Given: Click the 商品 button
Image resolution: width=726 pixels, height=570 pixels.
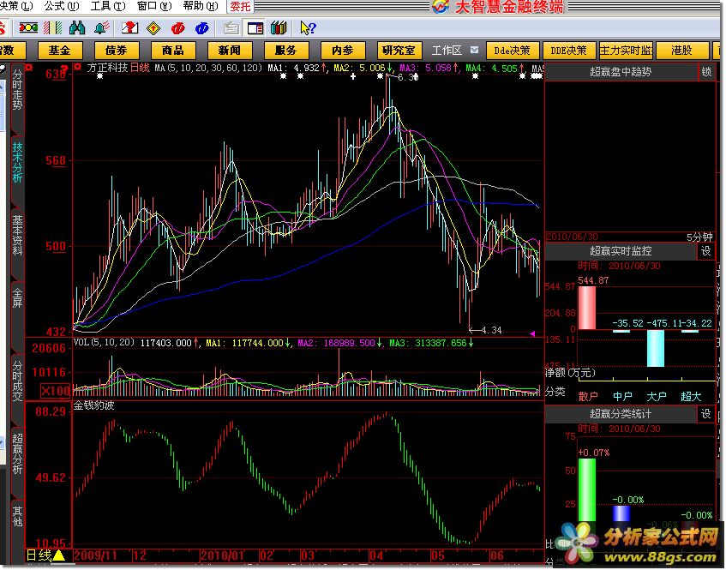Looking at the screenshot, I should [x=172, y=51].
